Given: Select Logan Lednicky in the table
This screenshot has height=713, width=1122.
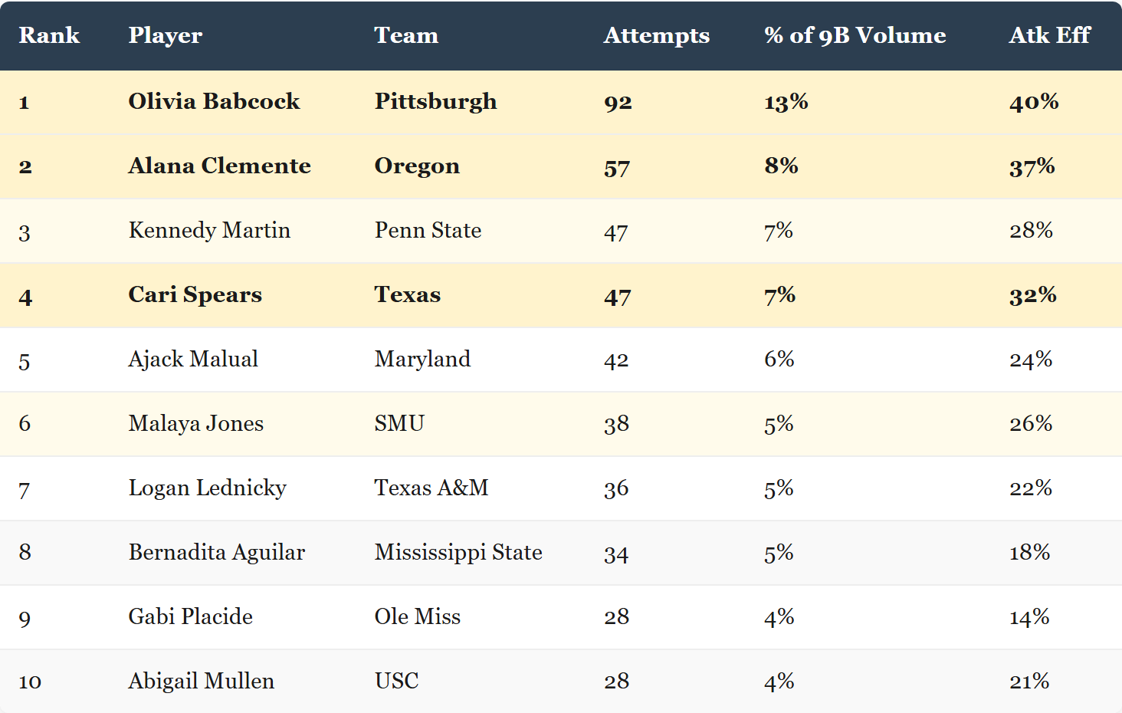Looking at the screenshot, I should [x=207, y=488].
